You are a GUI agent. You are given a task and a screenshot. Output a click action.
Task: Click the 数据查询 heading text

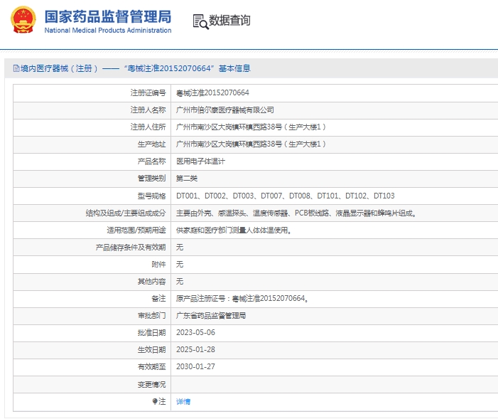[x=229, y=21]
